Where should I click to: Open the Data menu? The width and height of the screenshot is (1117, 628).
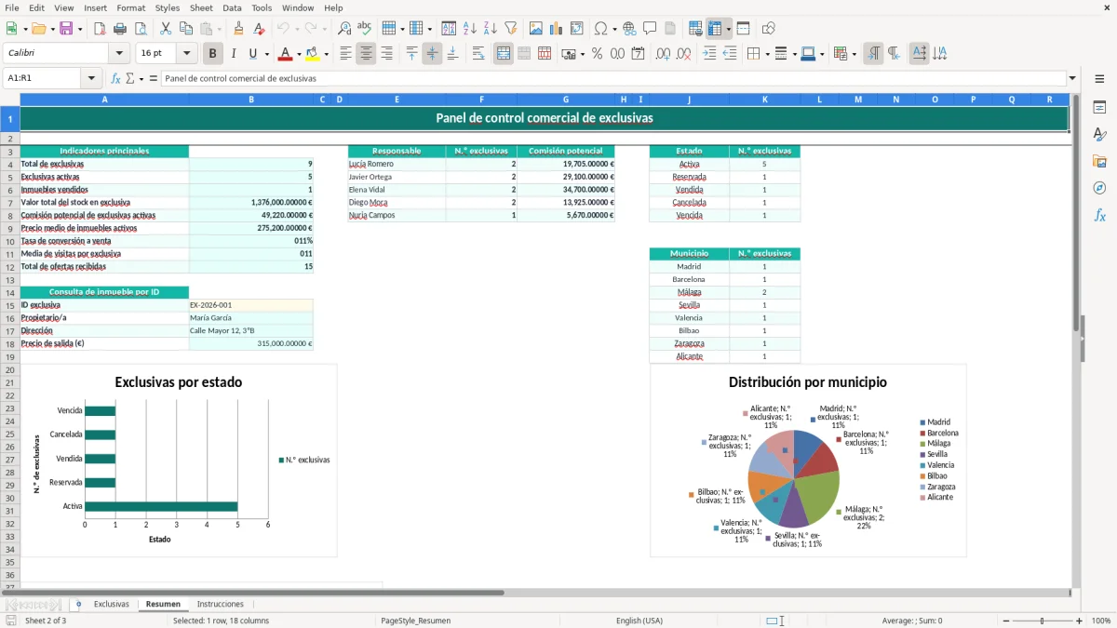(x=232, y=7)
